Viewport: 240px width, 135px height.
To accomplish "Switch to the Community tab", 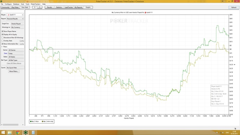I will click(x=5, y=7).
